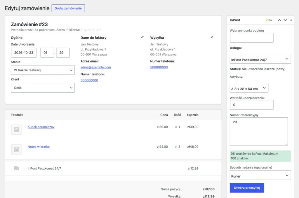Screen dimensions: 299x198
Task: Click the Wybrany punkt odbioru input field
Action: click(x=251, y=38)
